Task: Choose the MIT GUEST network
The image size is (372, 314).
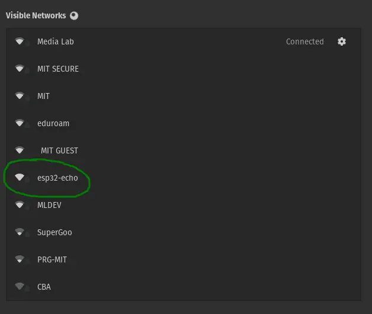Action: click(59, 150)
